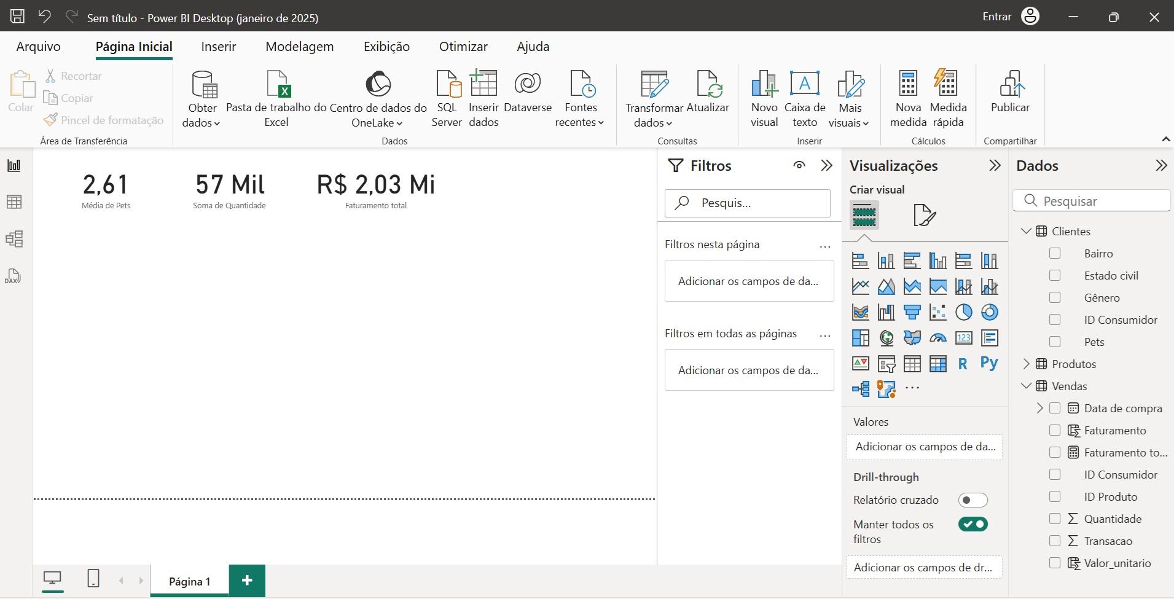
Task: Click the Nova medida icon
Action: pyautogui.click(x=907, y=85)
